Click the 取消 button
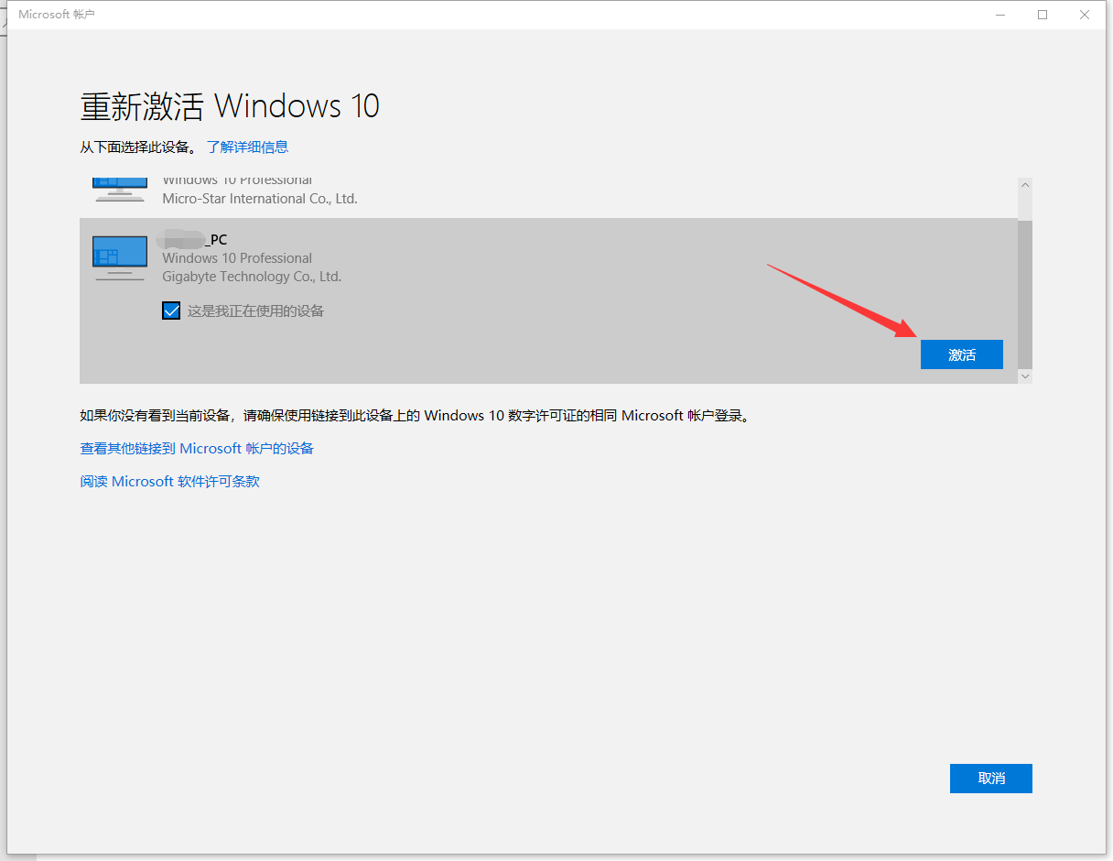The width and height of the screenshot is (1113, 861). tap(991, 778)
